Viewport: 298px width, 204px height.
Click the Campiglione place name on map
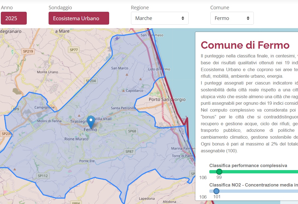pos(44,107)
